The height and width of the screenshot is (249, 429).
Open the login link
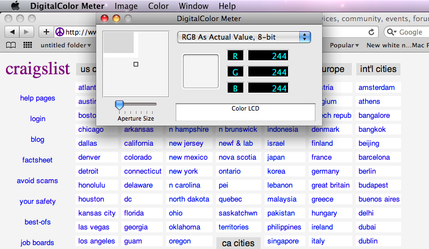pyautogui.click(x=38, y=119)
